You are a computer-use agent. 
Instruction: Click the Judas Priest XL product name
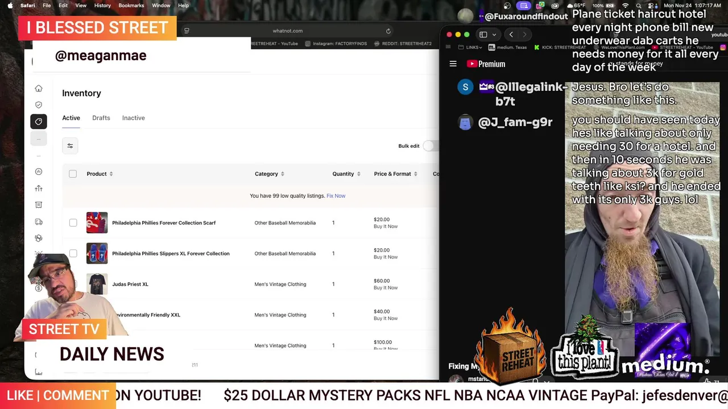click(x=130, y=284)
